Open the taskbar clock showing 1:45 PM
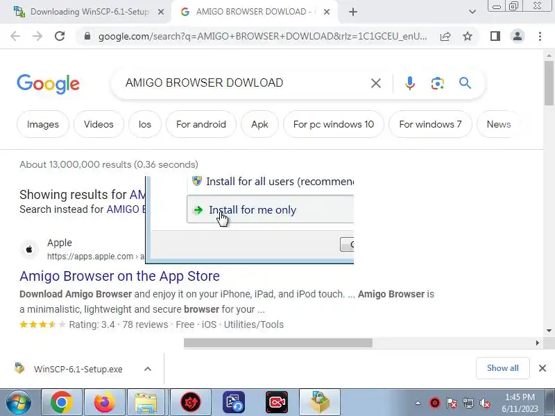The width and height of the screenshot is (555, 416). [520, 403]
